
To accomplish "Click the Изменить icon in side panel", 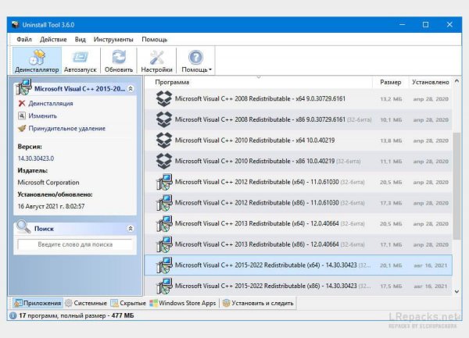I will [22, 116].
